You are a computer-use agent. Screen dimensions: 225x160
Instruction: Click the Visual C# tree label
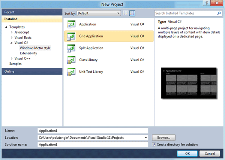point(21,43)
